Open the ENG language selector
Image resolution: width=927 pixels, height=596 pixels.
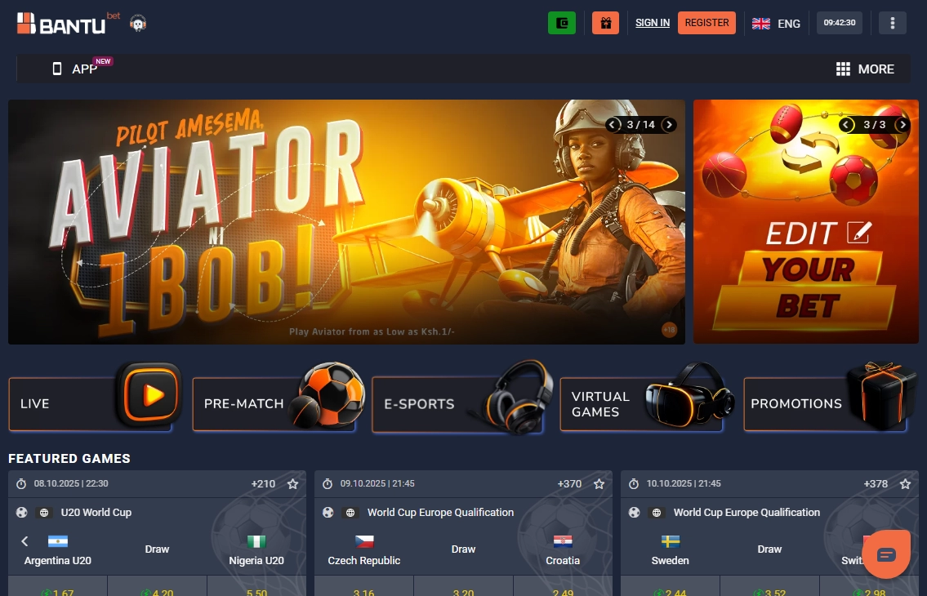tap(776, 23)
